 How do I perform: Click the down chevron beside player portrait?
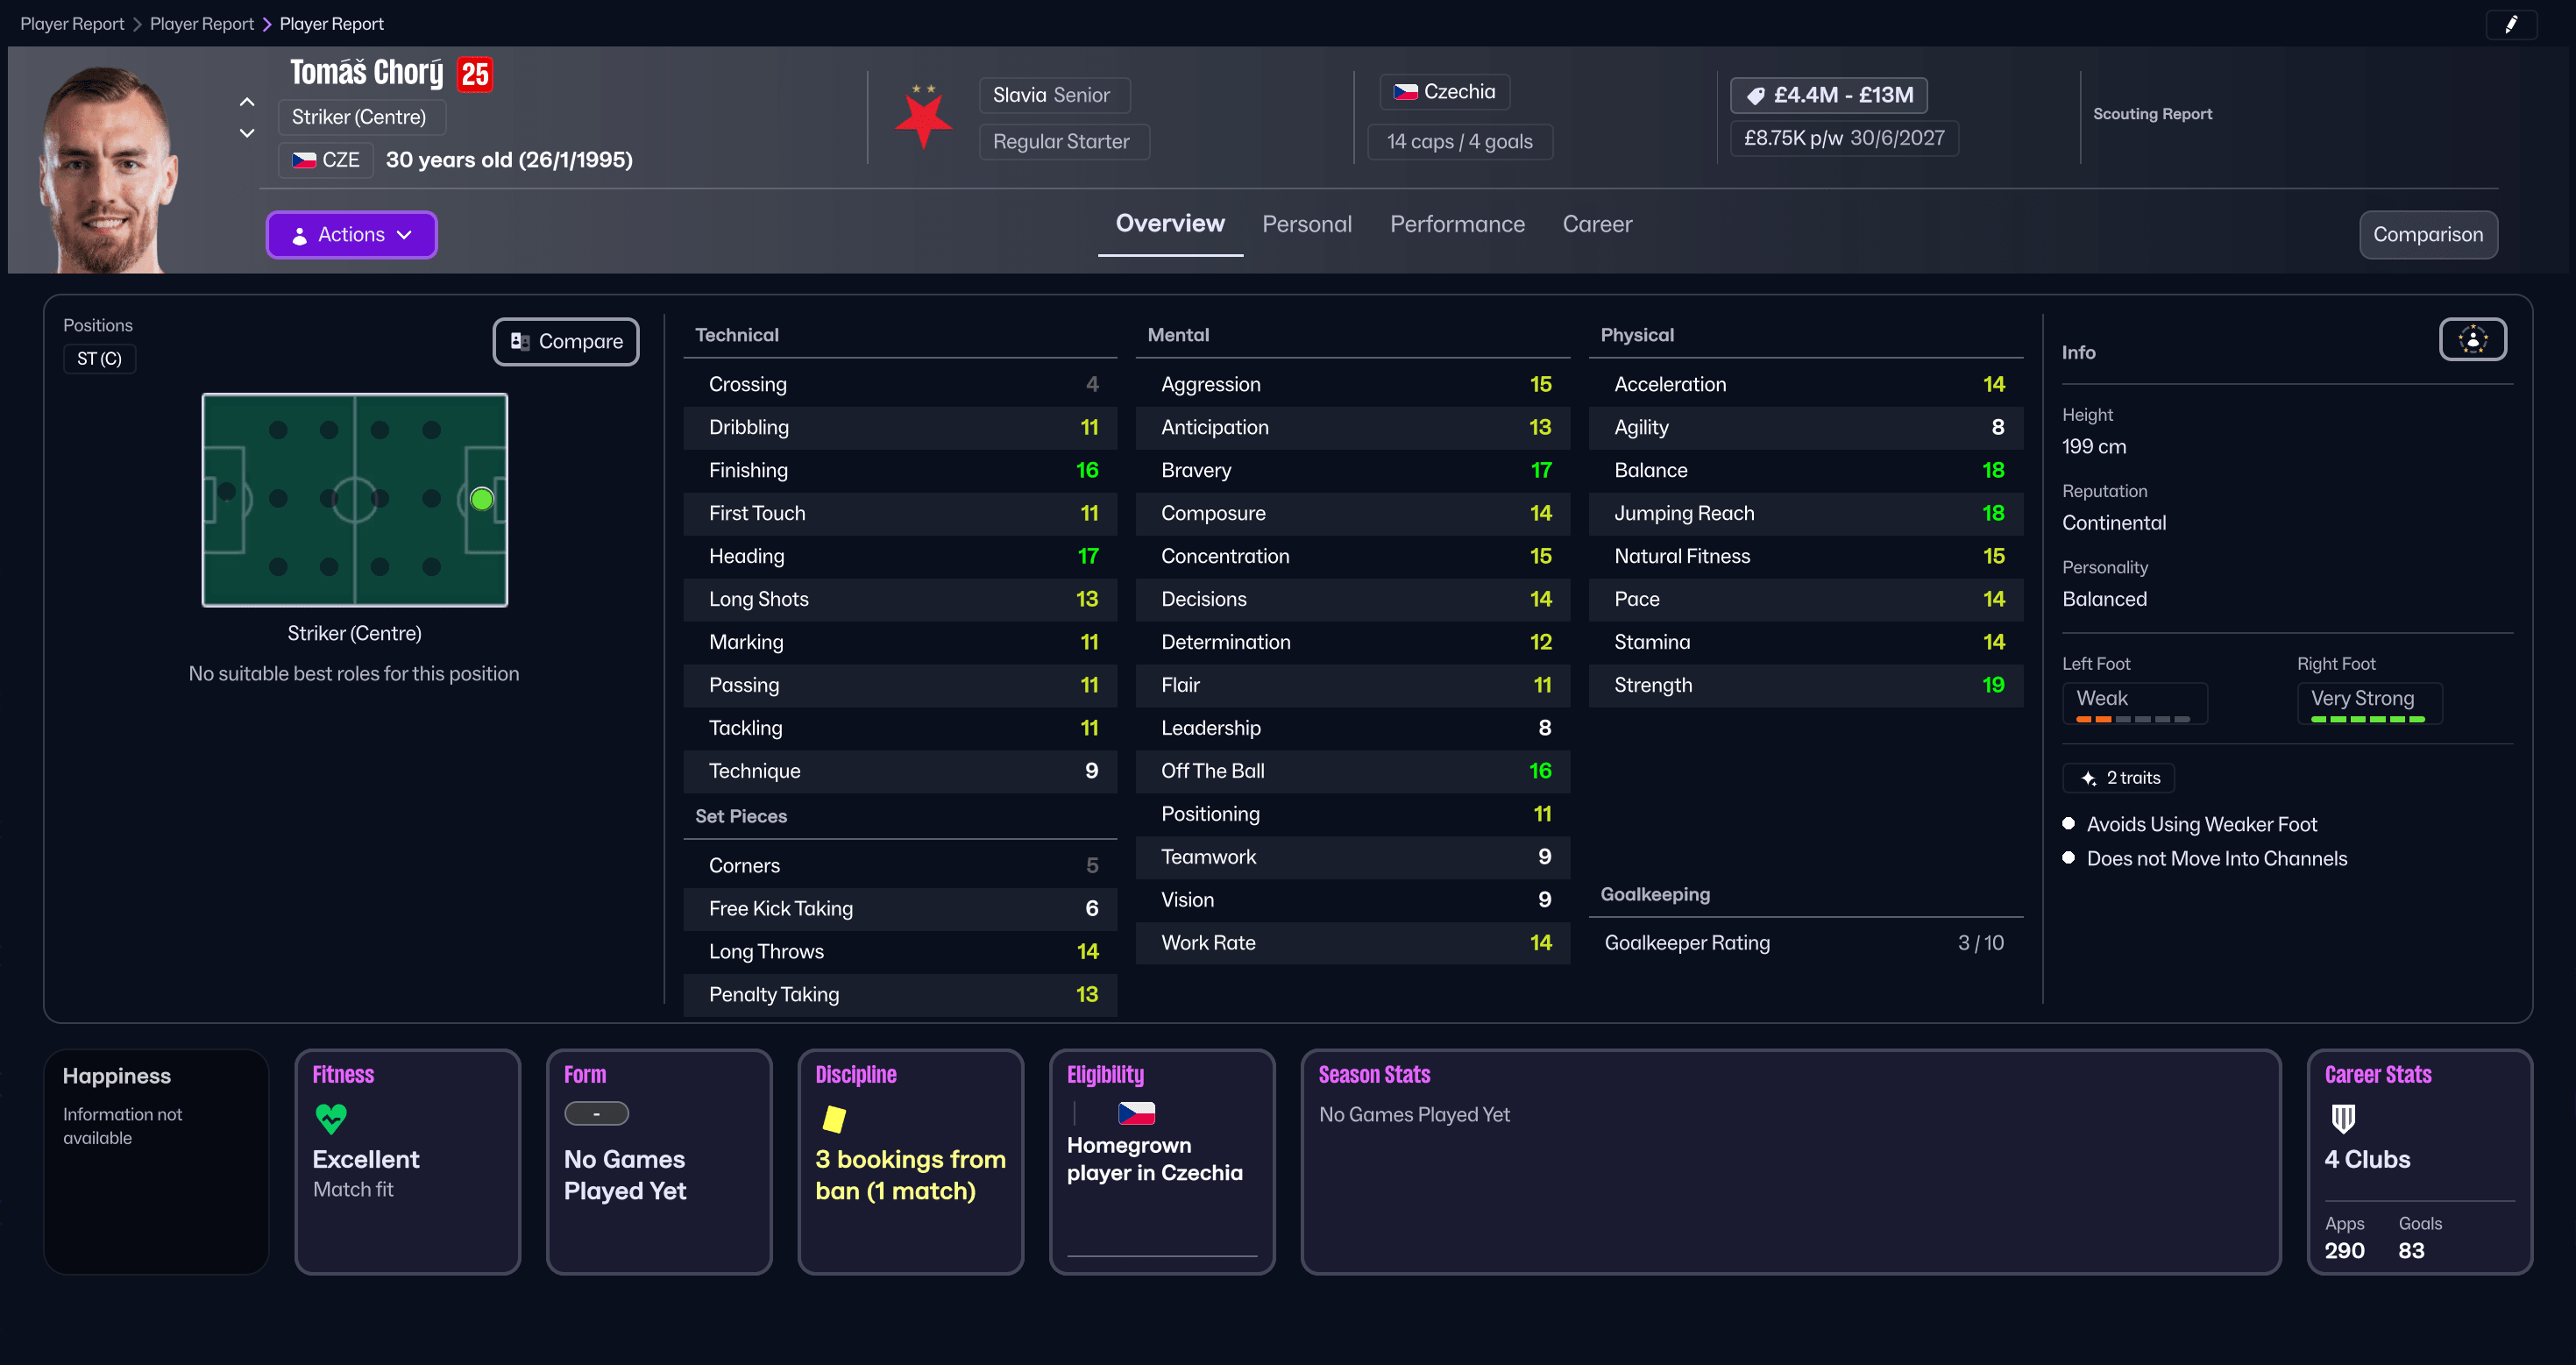[246, 132]
